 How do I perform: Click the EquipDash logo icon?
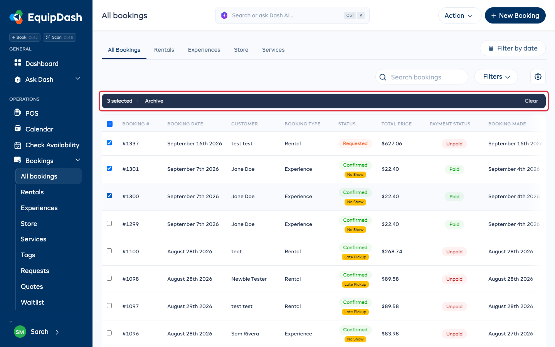pos(17,17)
